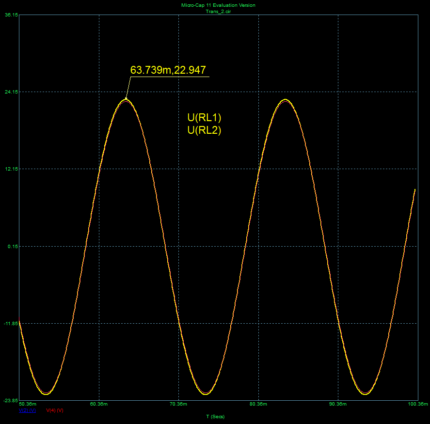Click the 80.36m x-axis tick label
This screenshot has height=424, width=430.
[x=258, y=404]
